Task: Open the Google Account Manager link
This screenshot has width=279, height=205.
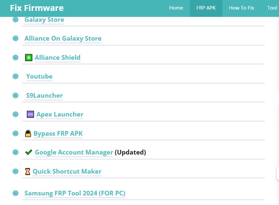Action: 74,152
